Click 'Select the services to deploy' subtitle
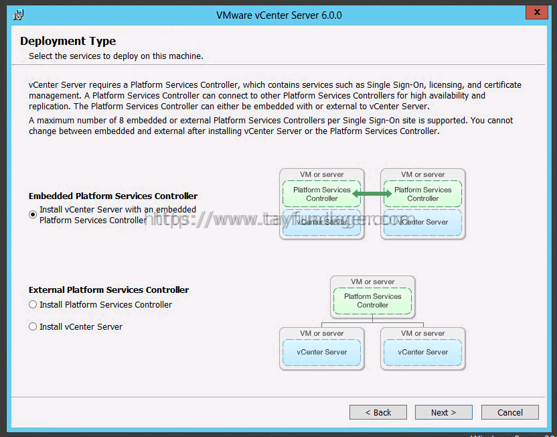 pyautogui.click(x=116, y=56)
